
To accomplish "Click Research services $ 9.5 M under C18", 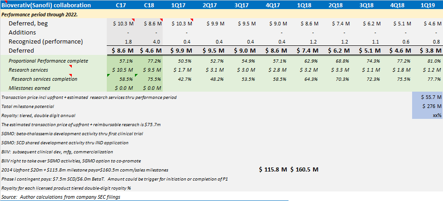I will click(153, 70).
